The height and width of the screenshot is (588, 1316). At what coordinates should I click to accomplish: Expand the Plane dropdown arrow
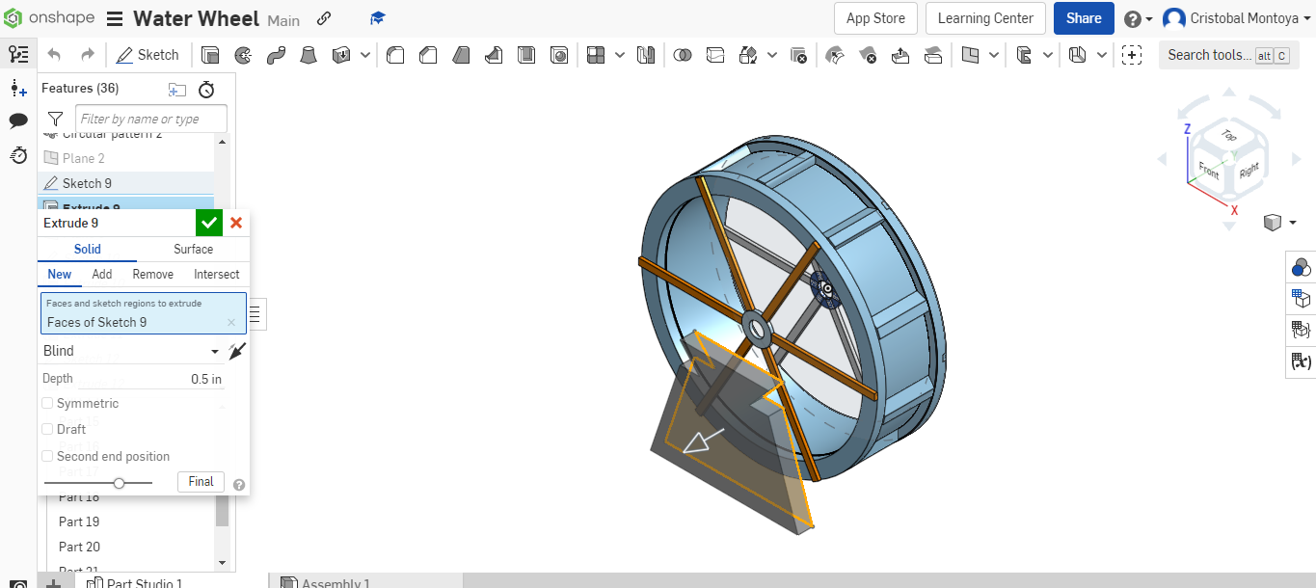pos(994,55)
